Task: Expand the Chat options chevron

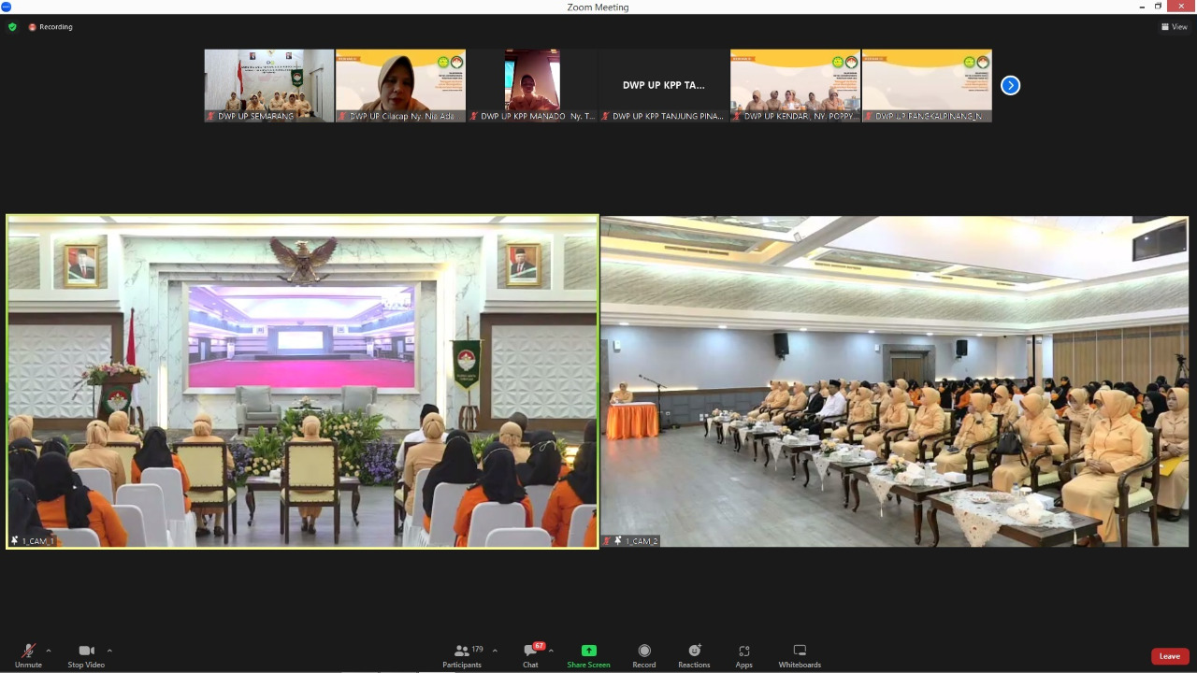Action: click(x=551, y=651)
